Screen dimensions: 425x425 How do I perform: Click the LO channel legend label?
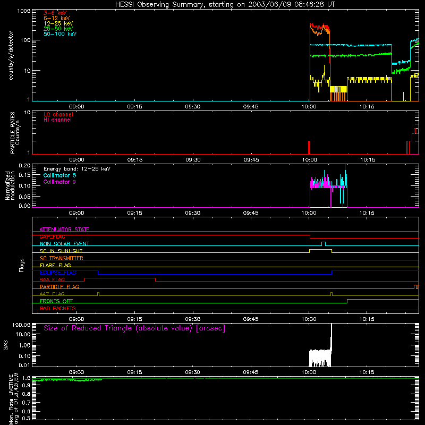(58, 114)
